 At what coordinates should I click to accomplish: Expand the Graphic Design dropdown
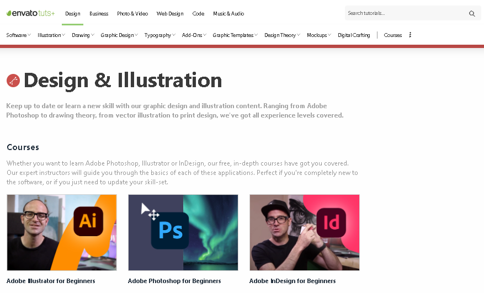(119, 35)
